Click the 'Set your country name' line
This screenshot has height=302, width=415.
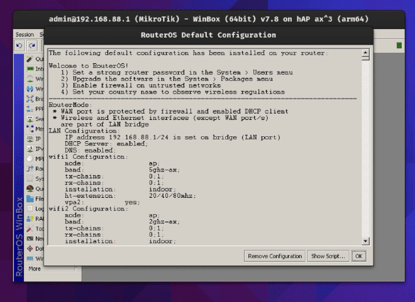(x=173, y=92)
